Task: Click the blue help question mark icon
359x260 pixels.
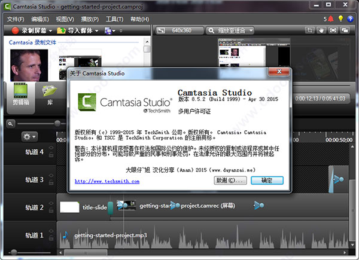Action: click(x=350, y=19)
